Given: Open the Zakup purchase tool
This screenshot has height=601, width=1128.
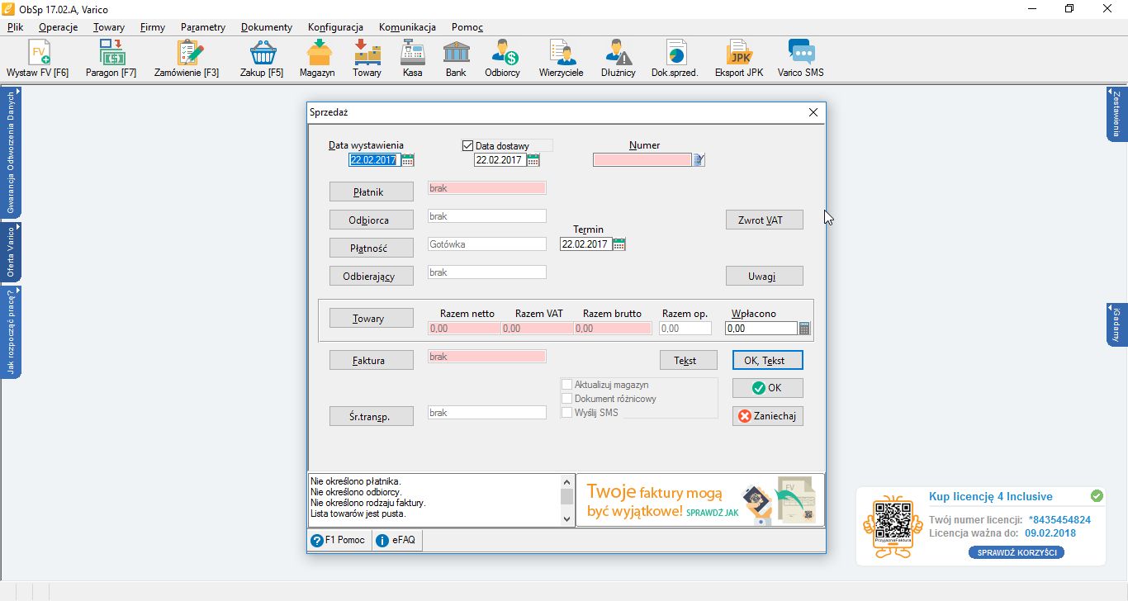Looking at the screenshot, I should pos(262,59).
